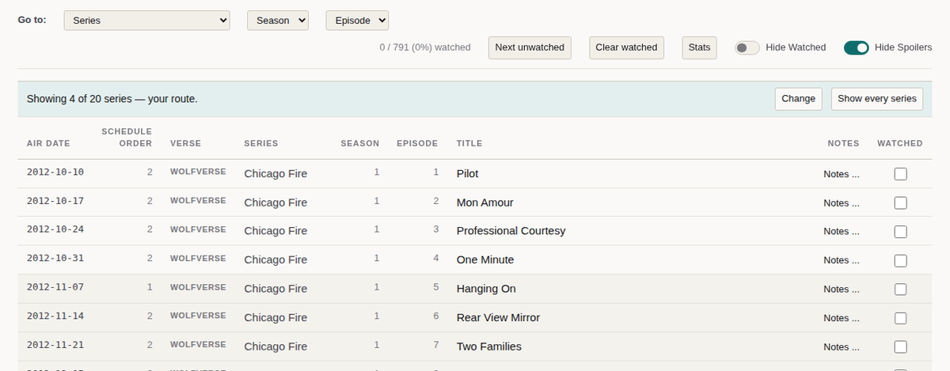Open the Stats view

pyautogui.click(x=699, y=47)
